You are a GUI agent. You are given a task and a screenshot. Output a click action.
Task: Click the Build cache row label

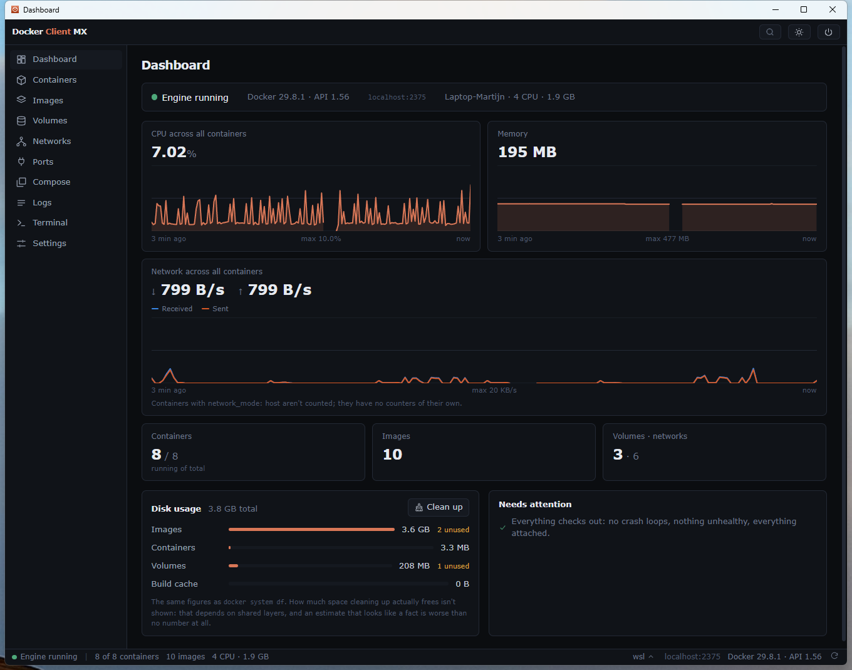[x=174, y=584]
